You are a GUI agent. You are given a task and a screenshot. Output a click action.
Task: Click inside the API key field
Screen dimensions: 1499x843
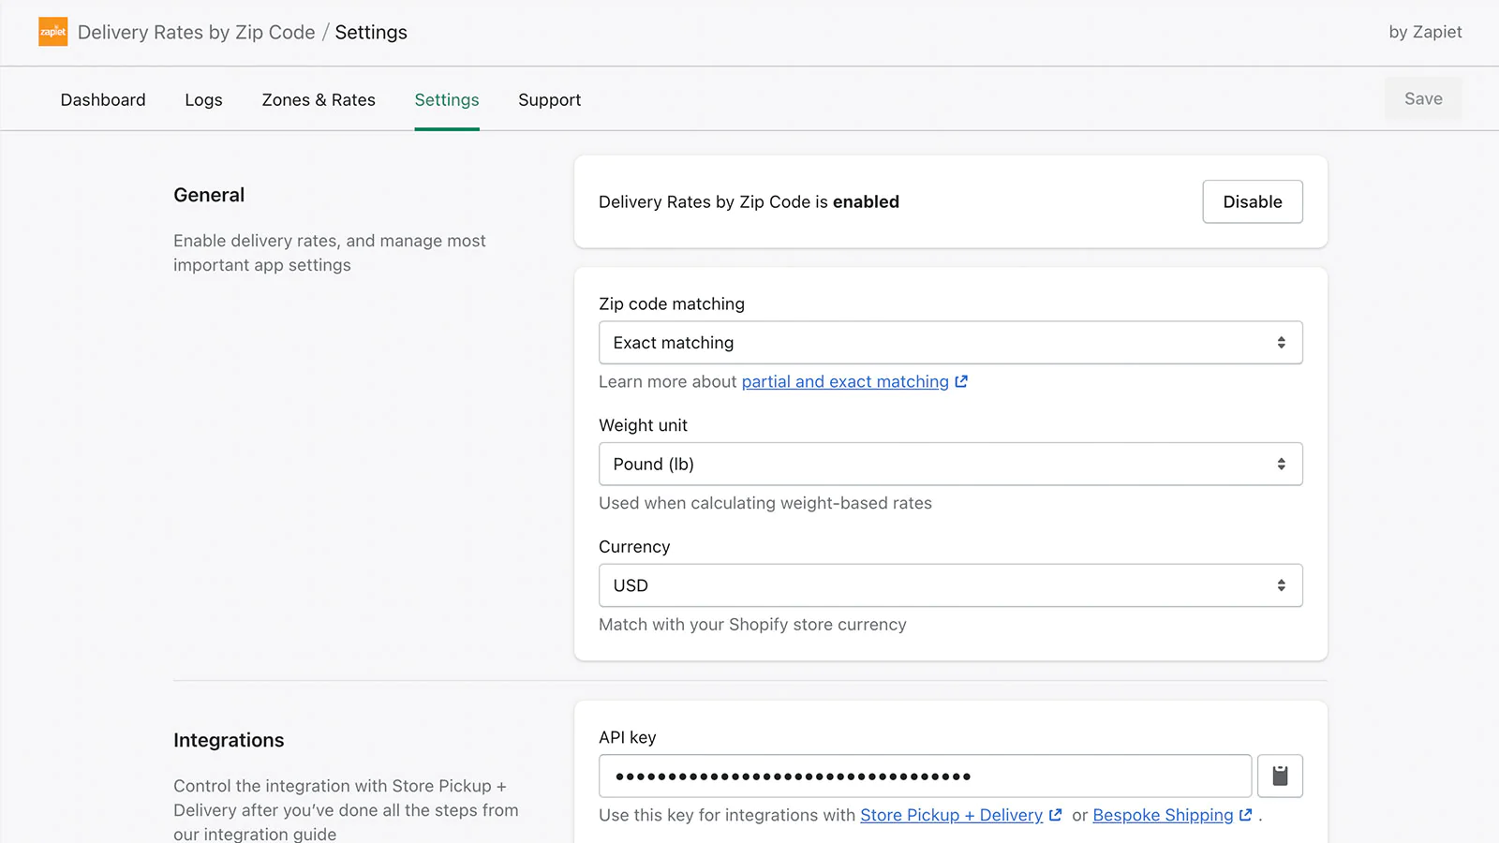925,776
